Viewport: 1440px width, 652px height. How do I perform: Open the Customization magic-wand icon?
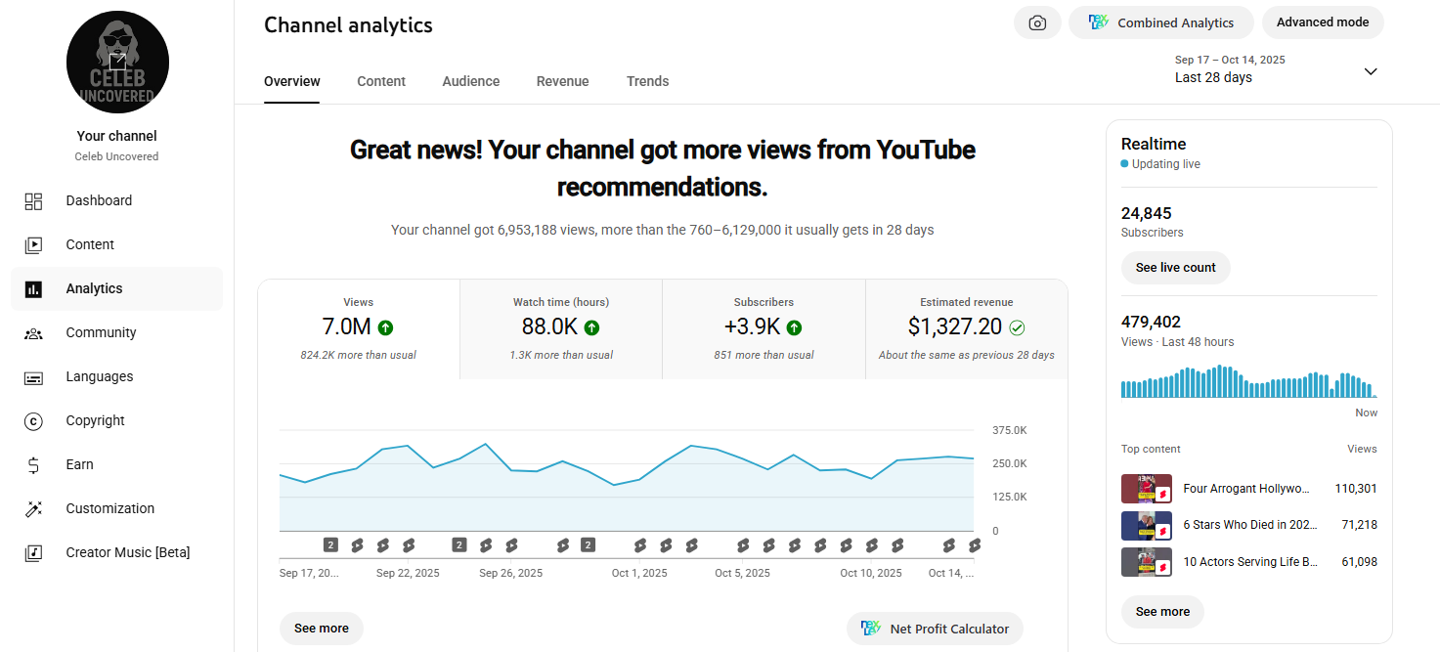coord(33,509)
